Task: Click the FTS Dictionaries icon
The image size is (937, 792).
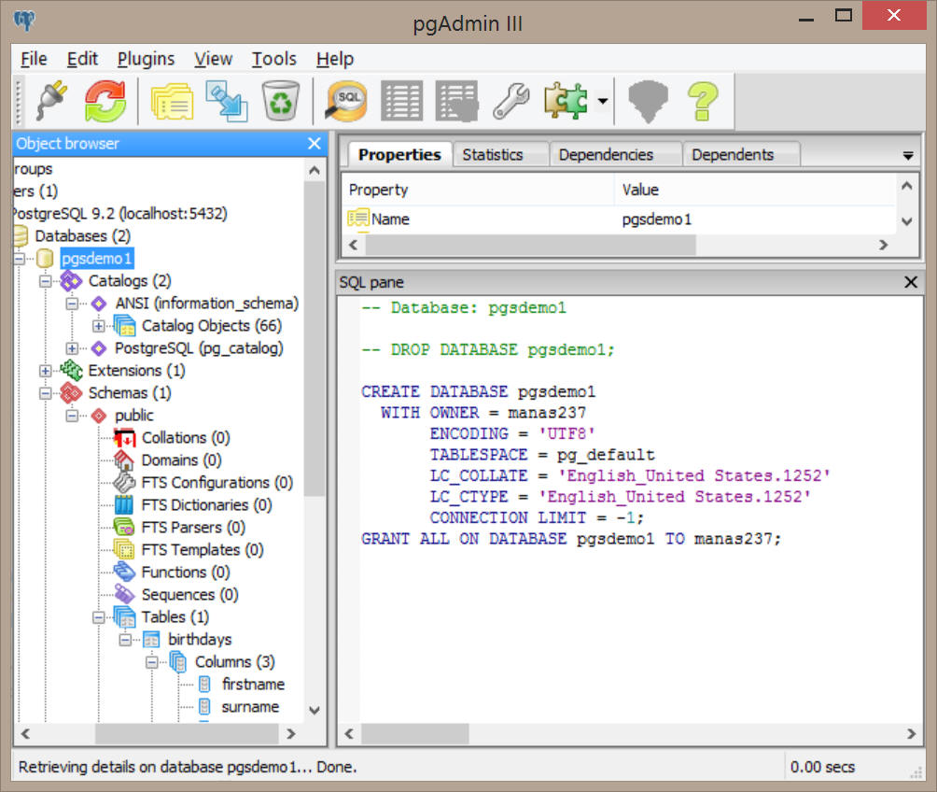Action: [x=124, y=505]
